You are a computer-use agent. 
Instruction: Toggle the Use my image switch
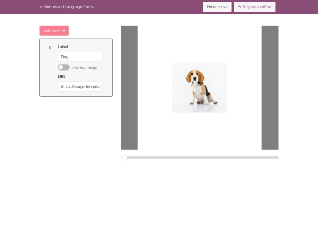click(x=64, y=67)
